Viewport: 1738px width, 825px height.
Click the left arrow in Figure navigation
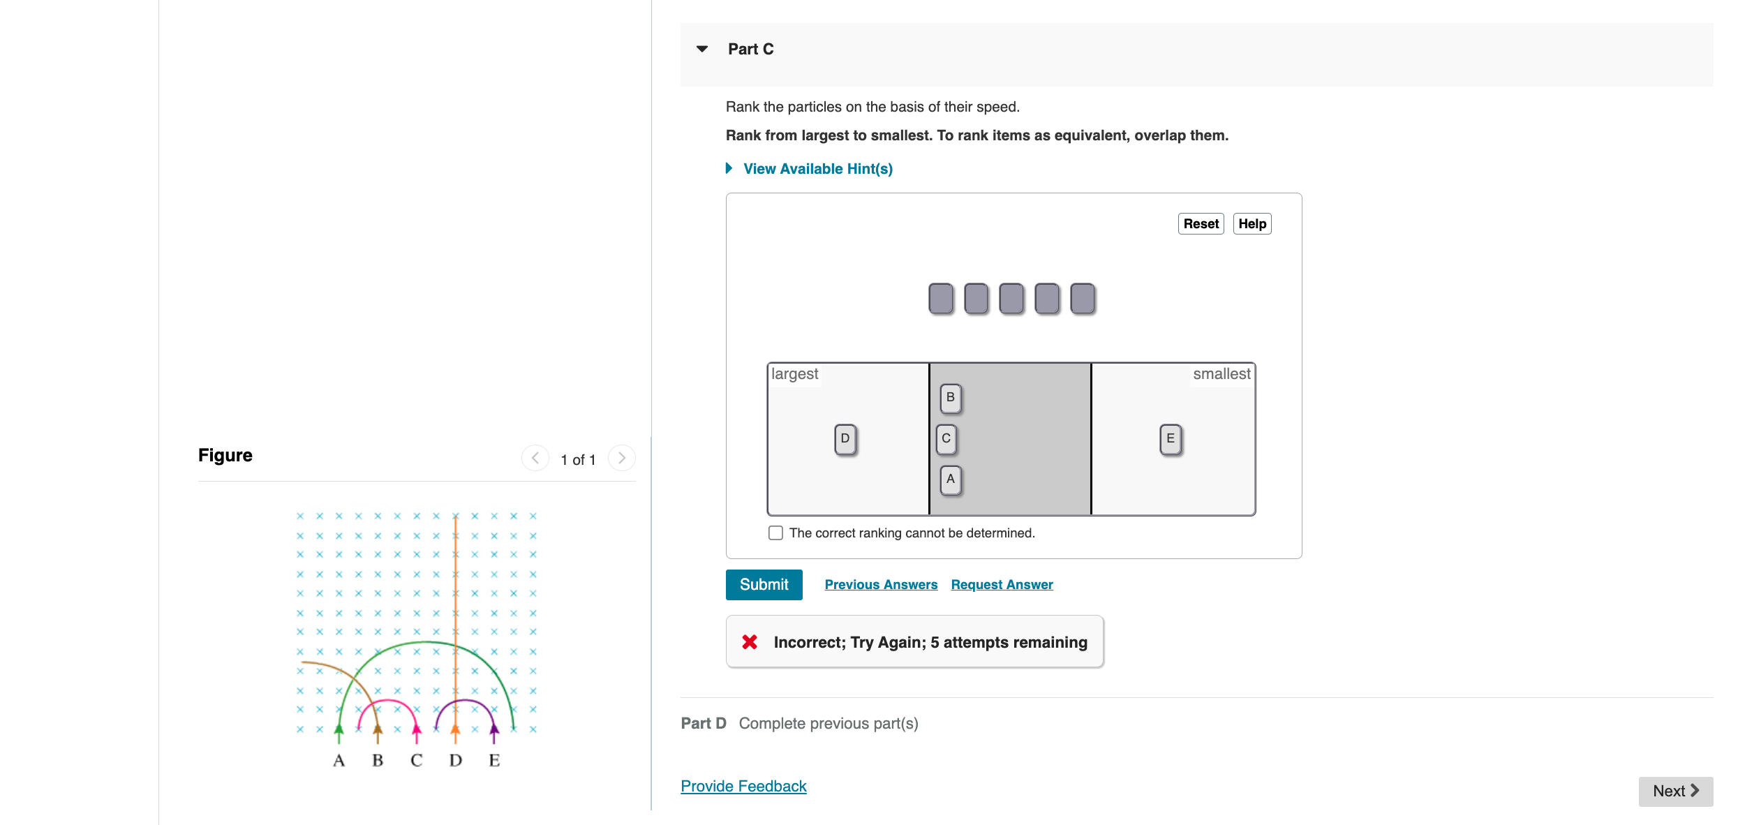click(x=535, y=458)
